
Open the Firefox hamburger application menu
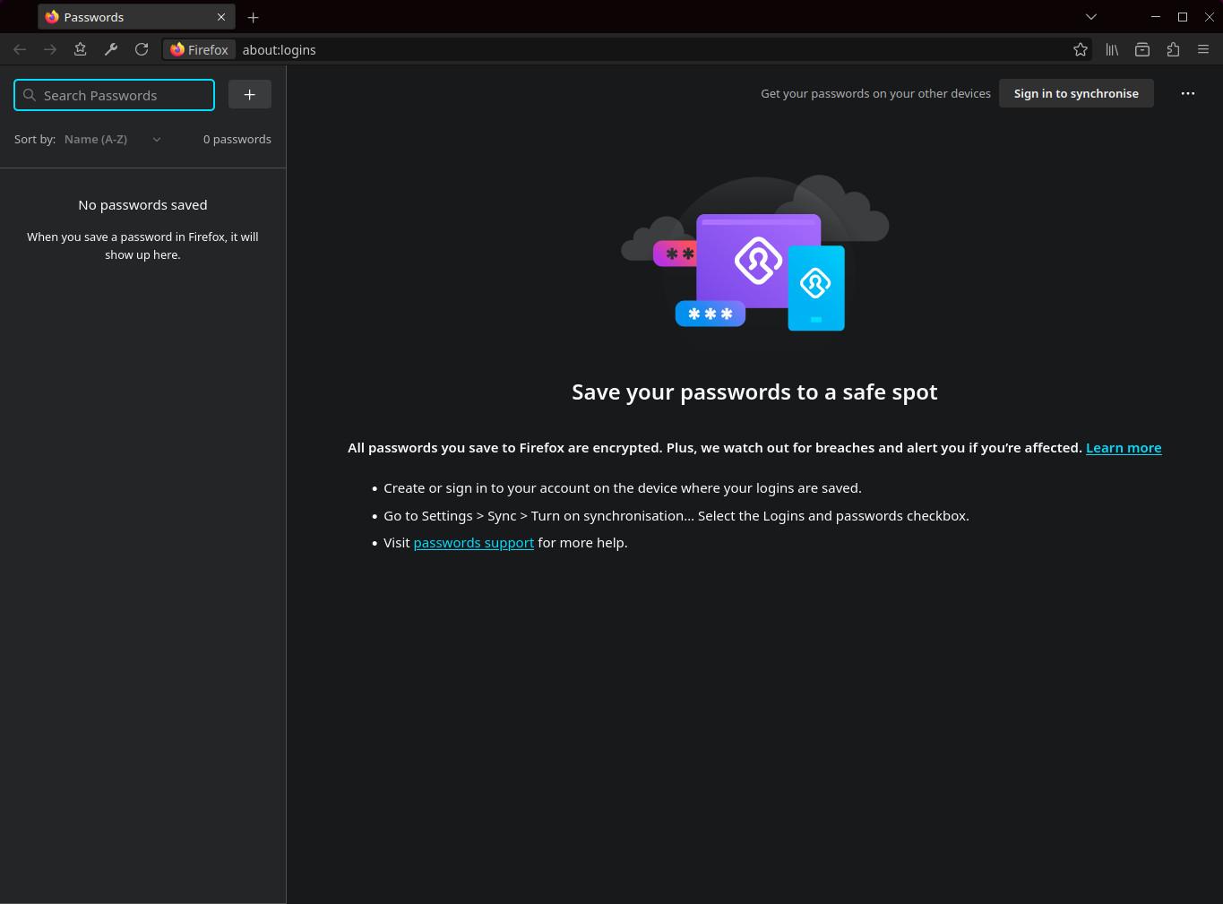coord(1203,50)
